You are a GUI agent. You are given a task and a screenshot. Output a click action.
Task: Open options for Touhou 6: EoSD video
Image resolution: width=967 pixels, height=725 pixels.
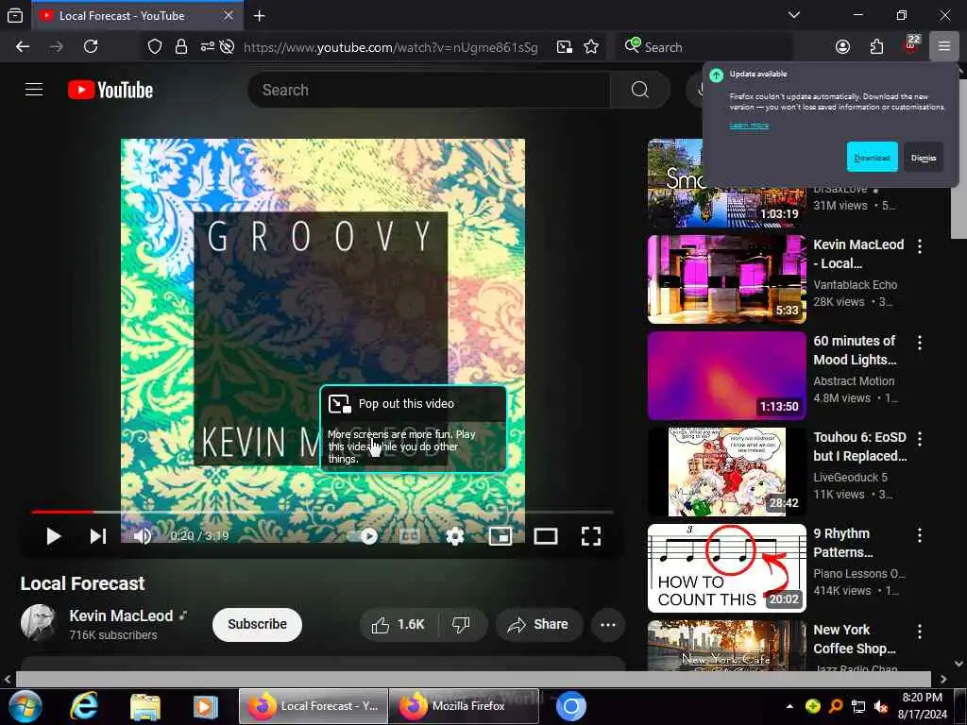[920, 439]
